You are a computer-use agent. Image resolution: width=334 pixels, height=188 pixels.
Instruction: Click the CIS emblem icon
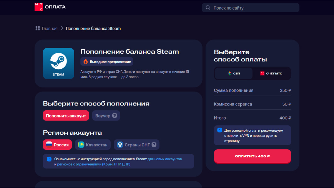[x=120, y=145]
